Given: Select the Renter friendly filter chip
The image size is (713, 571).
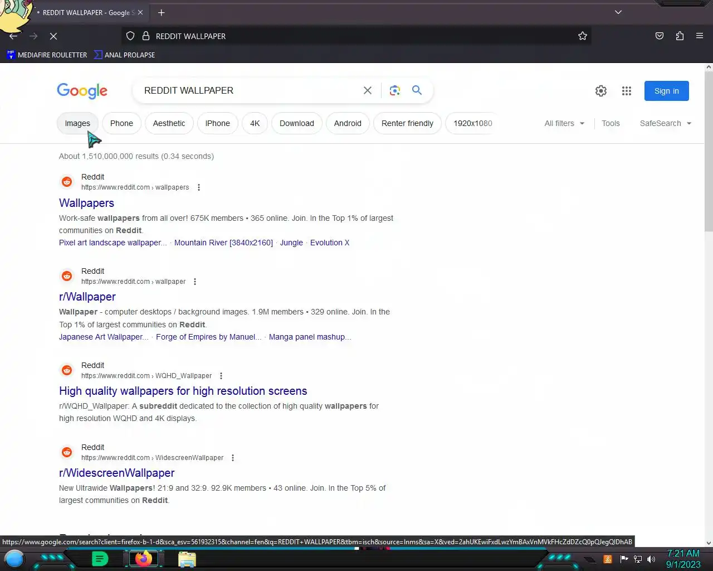Looking at the screenshot, I should [407, 123].
